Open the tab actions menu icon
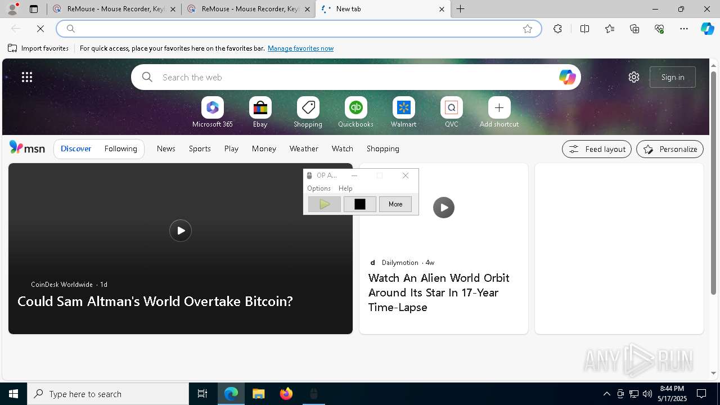This screenshot has width=720, height=405. click(34, 9)
